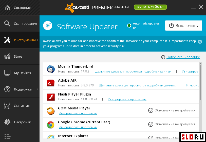206x142 pixels.
Task: Click the question mark support icon
Action: [x=7, y=89]
